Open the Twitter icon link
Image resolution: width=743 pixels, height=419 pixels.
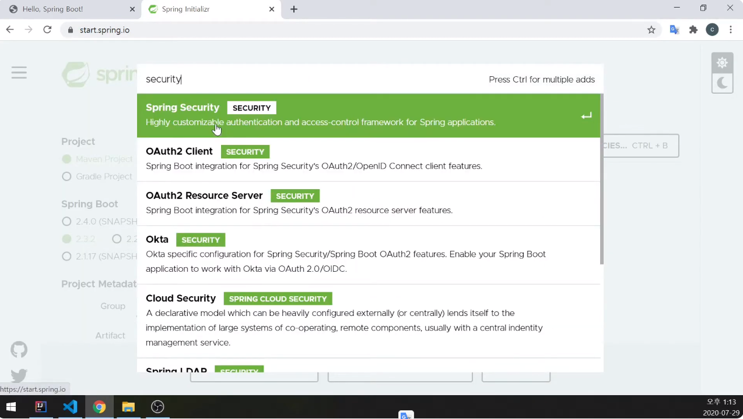click(x=19, y=375)
